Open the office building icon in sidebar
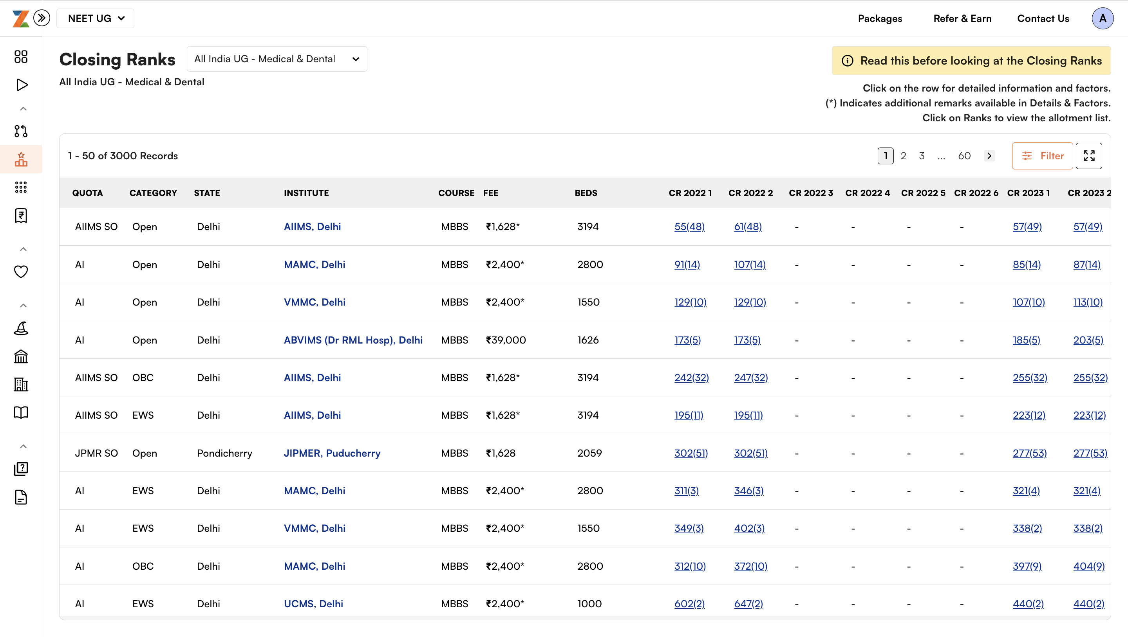 click(x=21, y=385)
